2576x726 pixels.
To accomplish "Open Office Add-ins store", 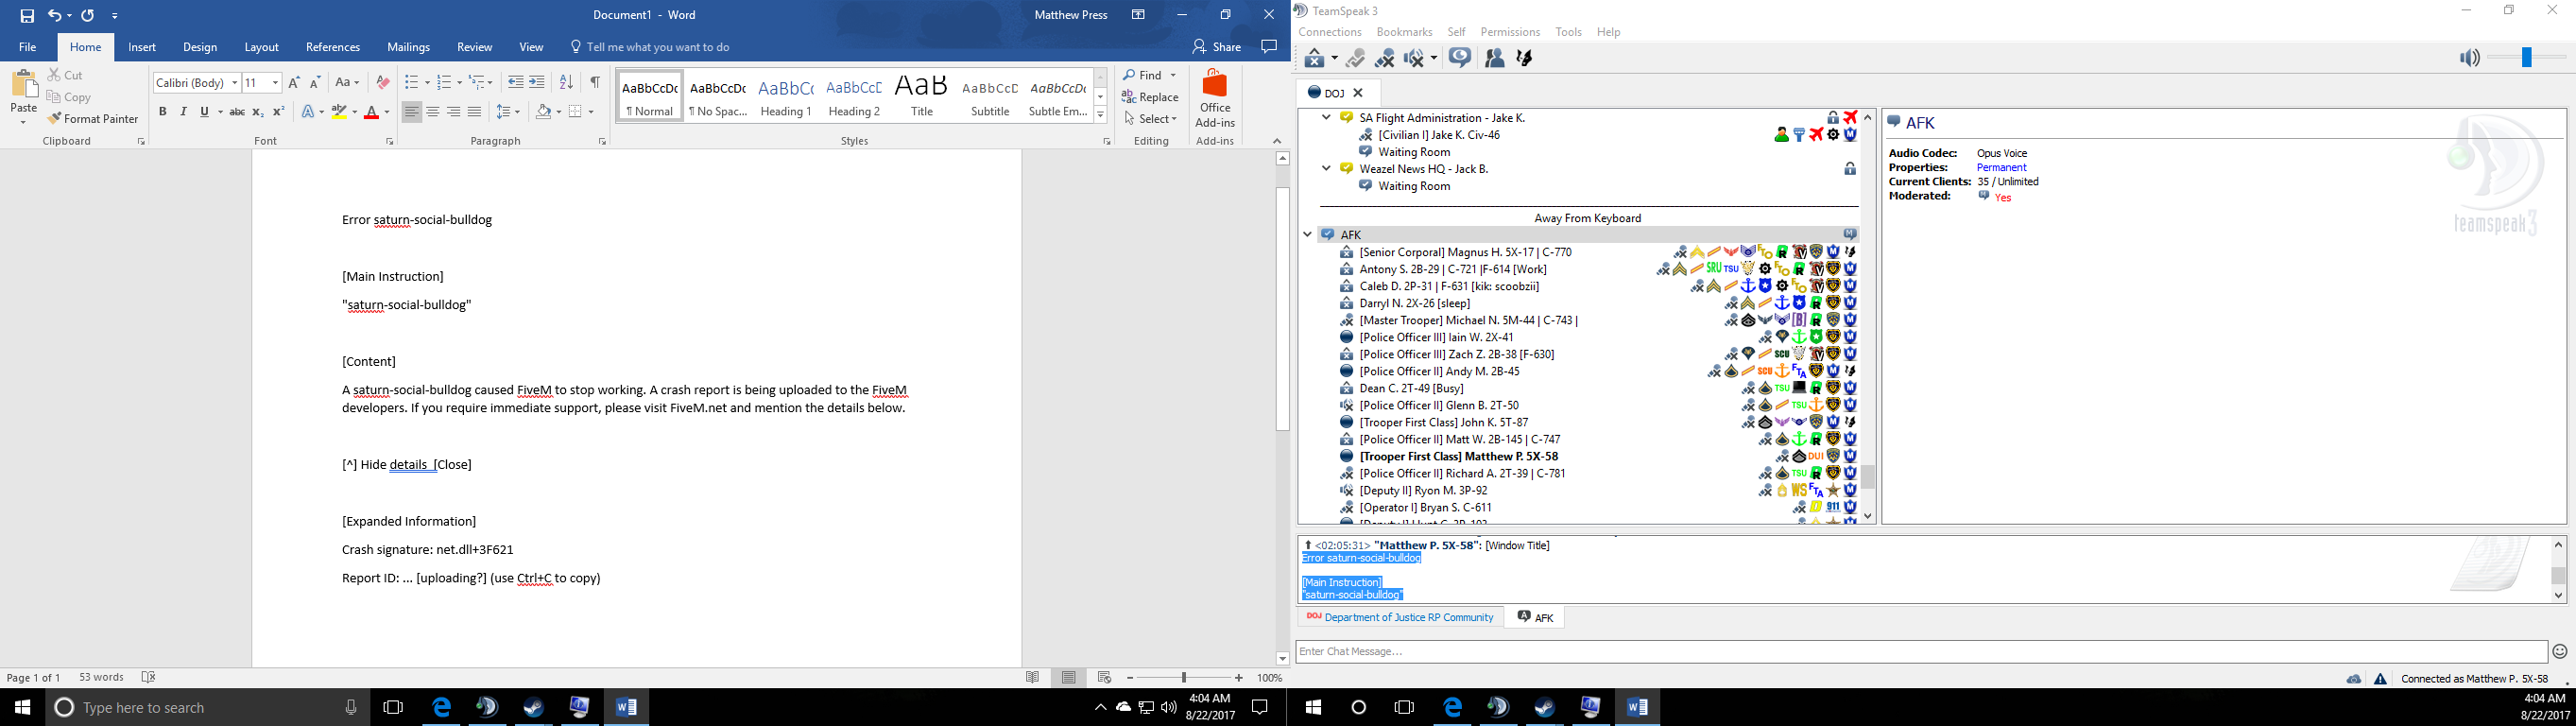I will tap(1215, 98).
